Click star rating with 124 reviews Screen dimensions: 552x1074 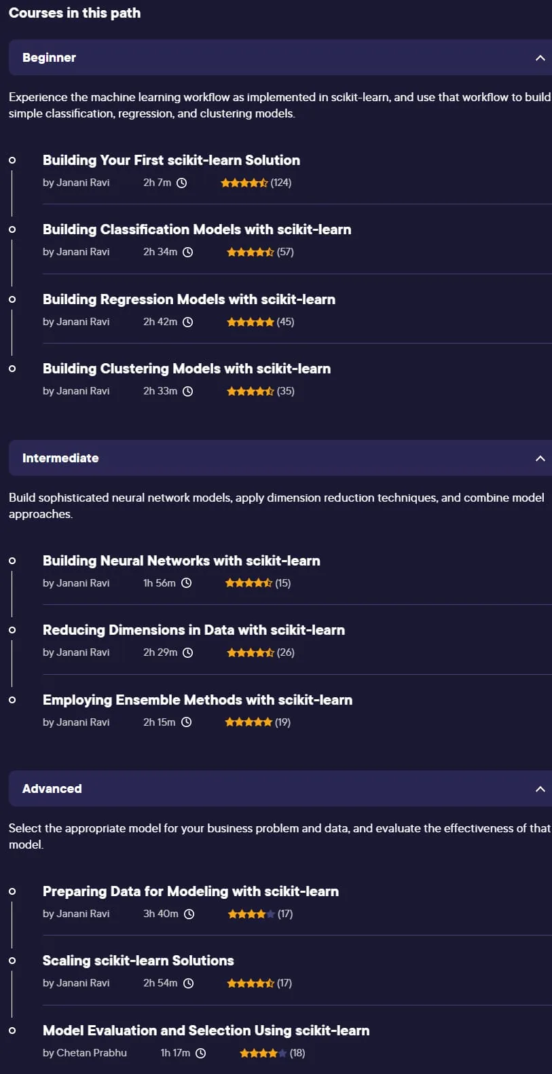(x=244, y=183)
